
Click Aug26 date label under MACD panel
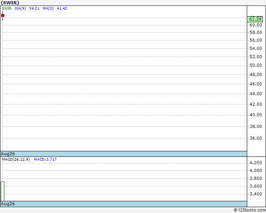point(8,204)
